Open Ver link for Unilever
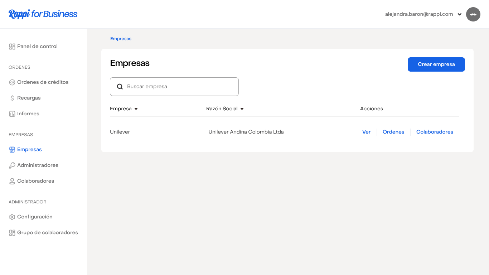Screen dimensions: 489x275 366,132
